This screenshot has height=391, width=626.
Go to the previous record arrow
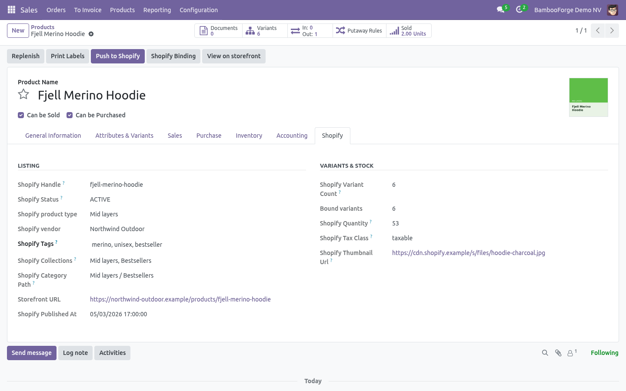pyautogui.click(x=598, y=30)
